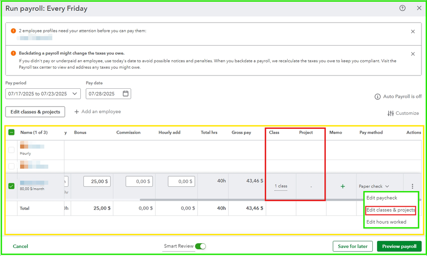Click the Hourly add amount field
This screenshot has width=427, height=256.
pyautogui.click(x=181, y=181)
